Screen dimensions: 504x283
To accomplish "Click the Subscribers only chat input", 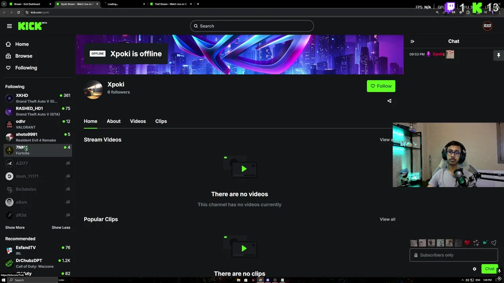I will (x=454, y=255).
